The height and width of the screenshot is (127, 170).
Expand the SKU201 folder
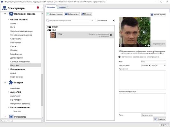click(47, 27)
